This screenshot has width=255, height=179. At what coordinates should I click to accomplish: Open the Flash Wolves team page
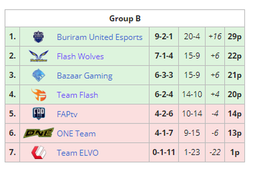[x=80, y=56]
